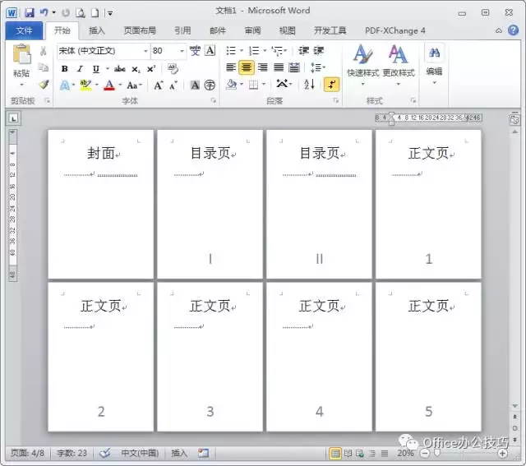
Task: Toggle Italic formatting
Action: (80, 69)
